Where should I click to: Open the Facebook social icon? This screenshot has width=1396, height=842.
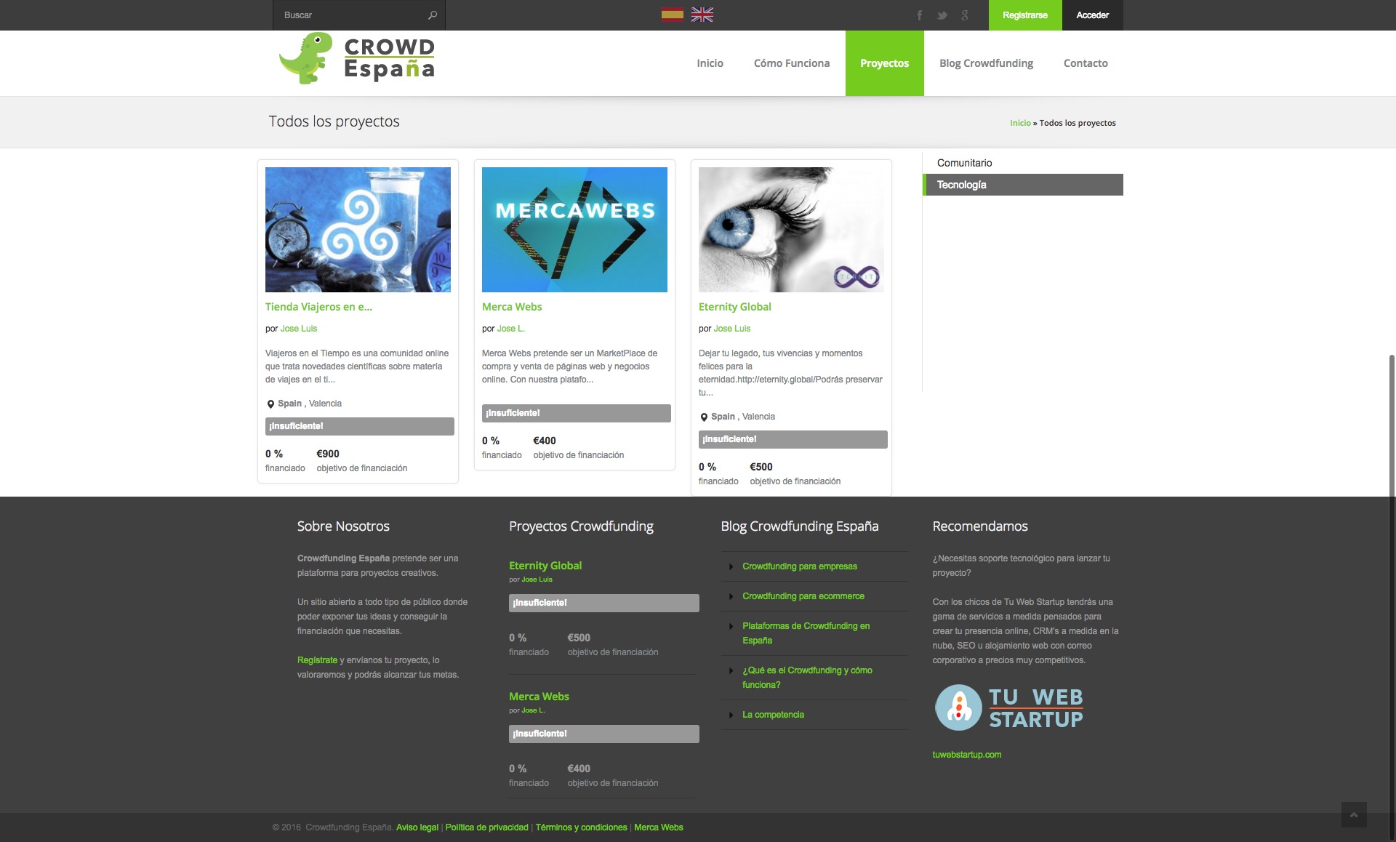pos(920,15)
